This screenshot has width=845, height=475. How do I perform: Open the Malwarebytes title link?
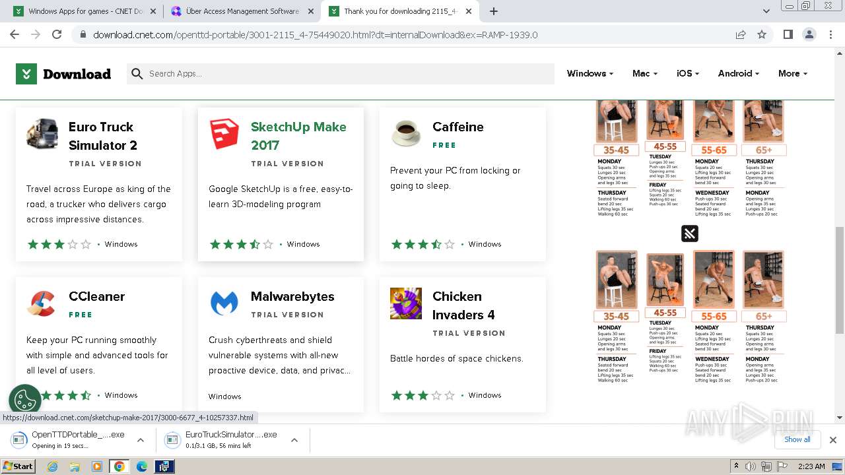click(292, 296)
